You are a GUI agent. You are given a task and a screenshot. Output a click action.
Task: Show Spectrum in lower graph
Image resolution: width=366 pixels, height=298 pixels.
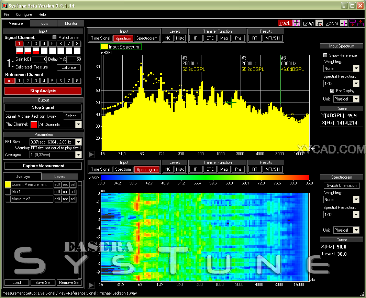123,169
